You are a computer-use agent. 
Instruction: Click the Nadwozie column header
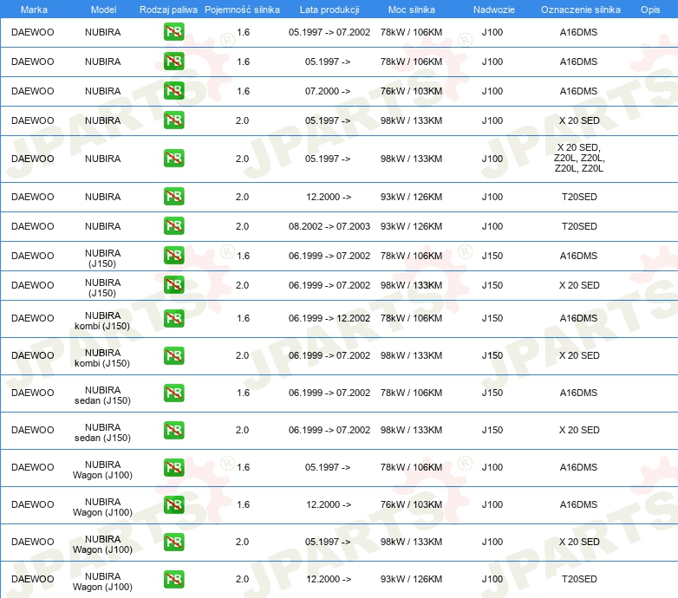(x=494, y=10)
